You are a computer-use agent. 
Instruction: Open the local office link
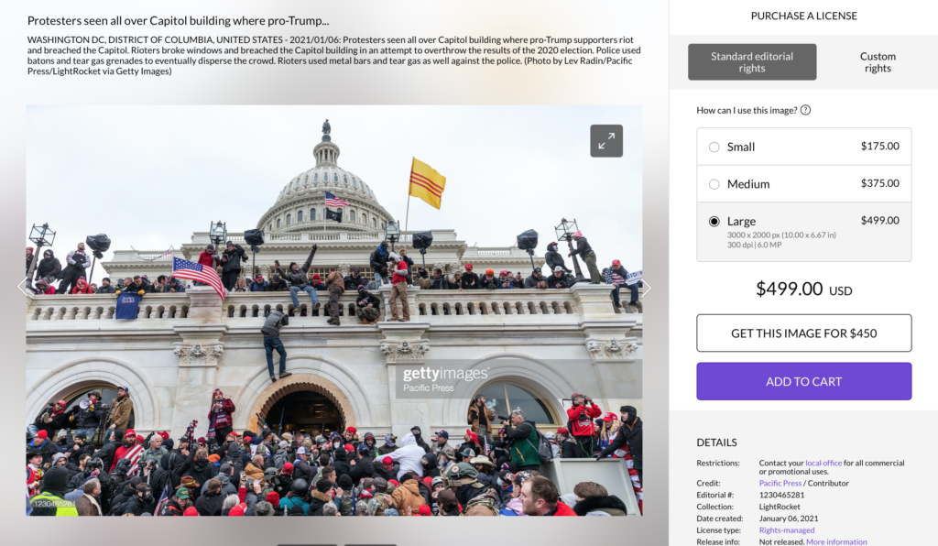823,463
